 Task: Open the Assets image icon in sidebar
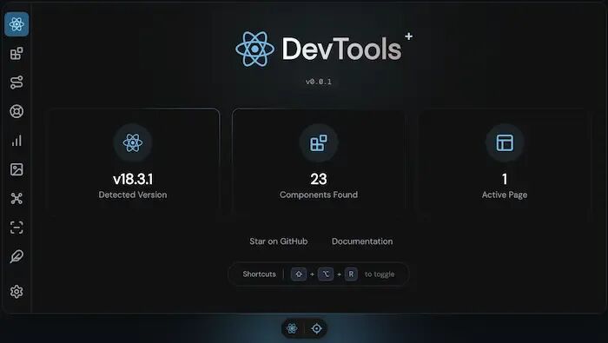(17, 169)
